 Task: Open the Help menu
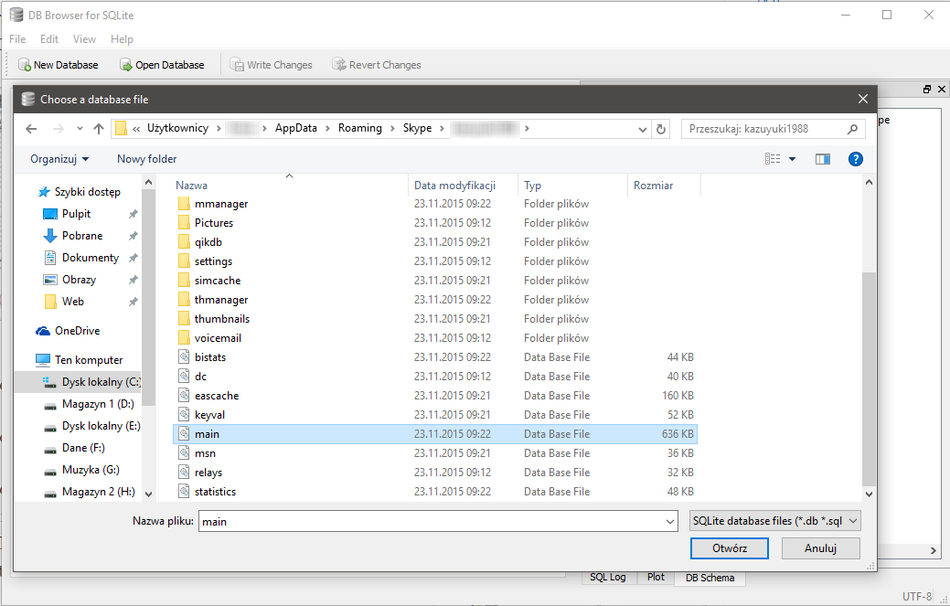click(x=122, y=38)
